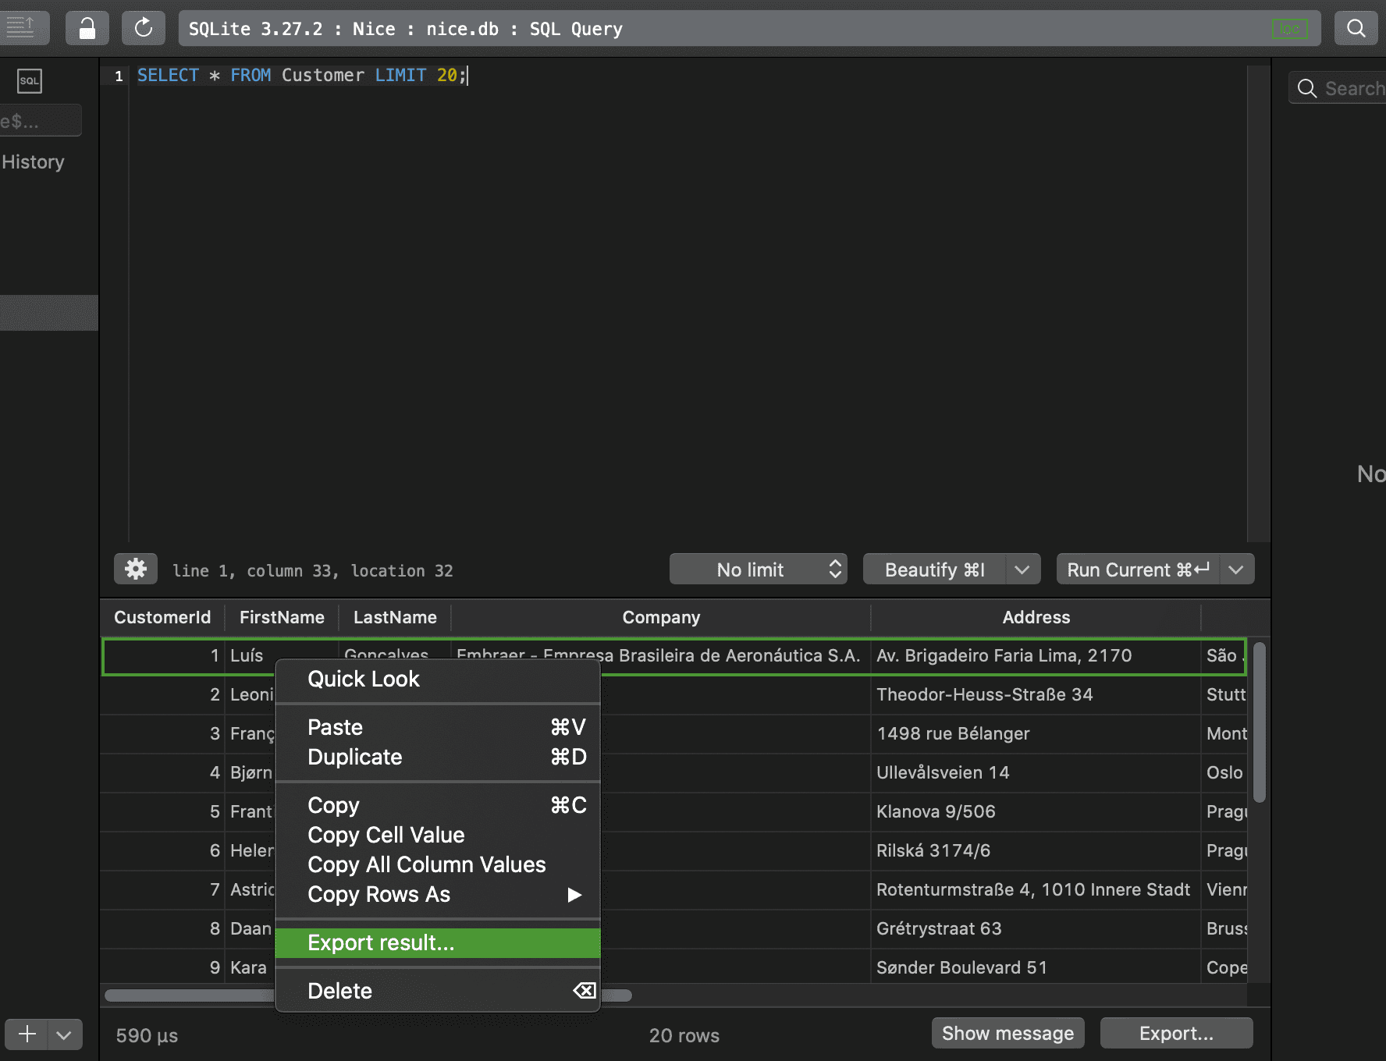The image size is (1386, 1061).
Task: Choose Copy Cell Value
Action: [438, 835]
